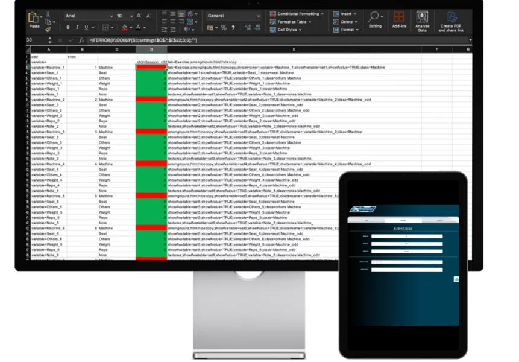Click the fx insert function icon
Screen dimensions: 519x362
[81, 40]
